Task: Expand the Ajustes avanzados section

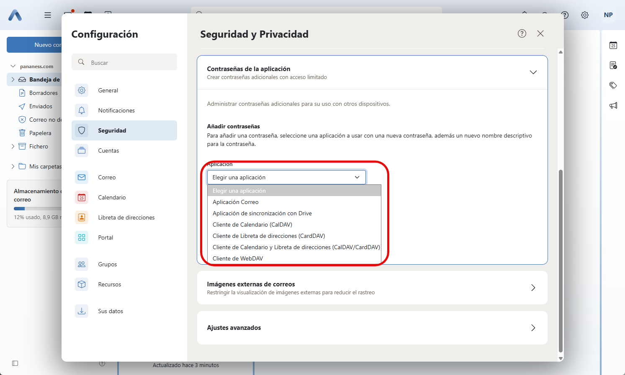Action: pyautogui.click(x=533, y=328)
